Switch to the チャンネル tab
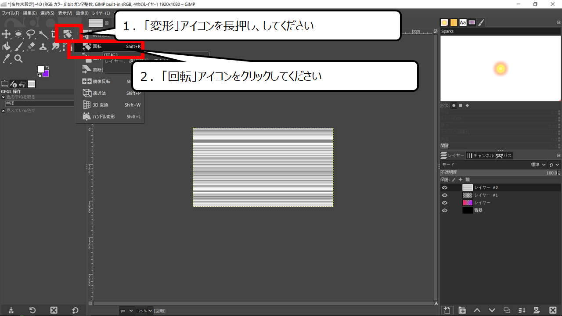The width and height of the screenshot is (562, 316). (x=480, y=155)
